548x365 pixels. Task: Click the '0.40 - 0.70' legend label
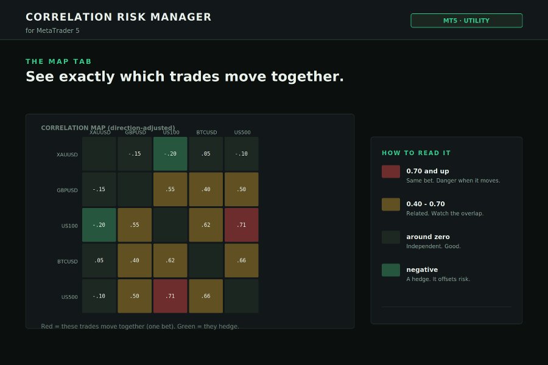coord(426,204)
